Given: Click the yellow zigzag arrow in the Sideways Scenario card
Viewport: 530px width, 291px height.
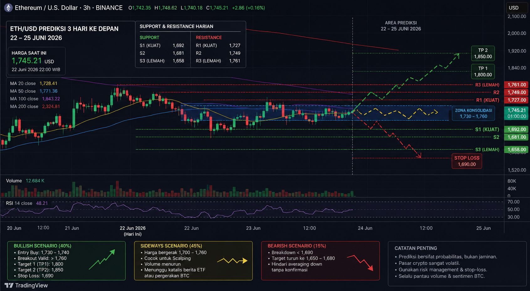Looking at the screenshot, I should [232, 260].
